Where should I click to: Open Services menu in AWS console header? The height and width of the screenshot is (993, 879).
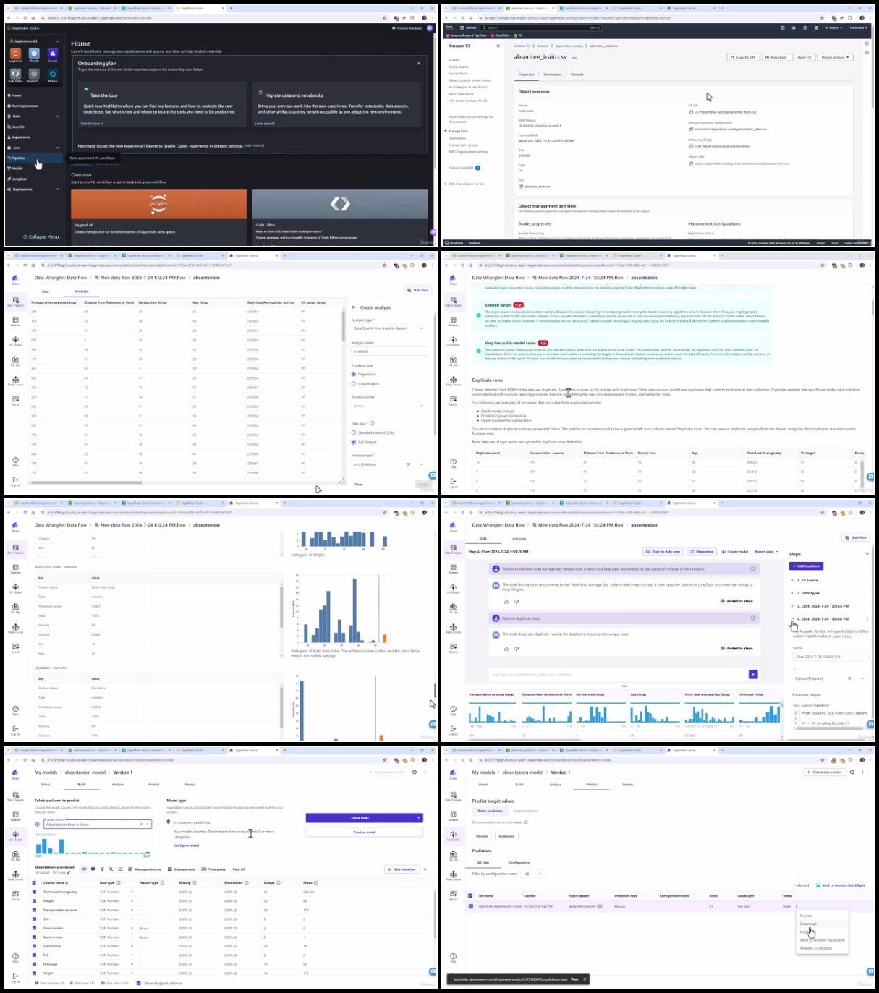coord(469,27)
